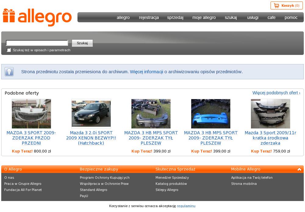Open the rejestracja menu item

(149, 17)
